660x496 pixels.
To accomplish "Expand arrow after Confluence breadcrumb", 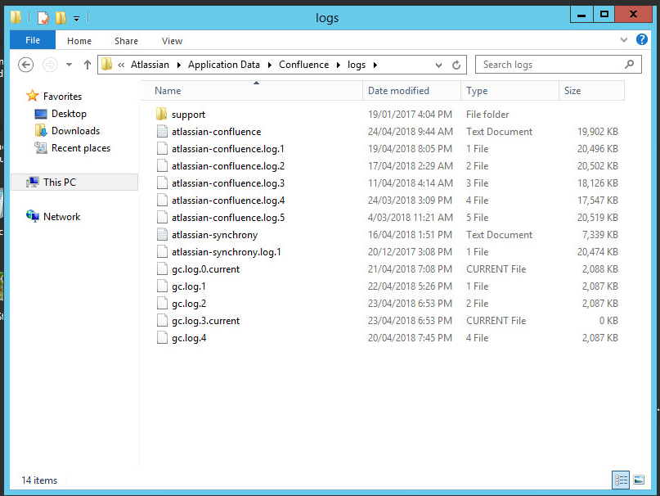I will [x=338, y=65].
